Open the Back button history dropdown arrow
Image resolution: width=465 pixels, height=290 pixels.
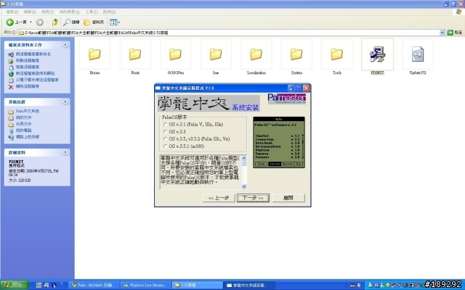(31, 22)
